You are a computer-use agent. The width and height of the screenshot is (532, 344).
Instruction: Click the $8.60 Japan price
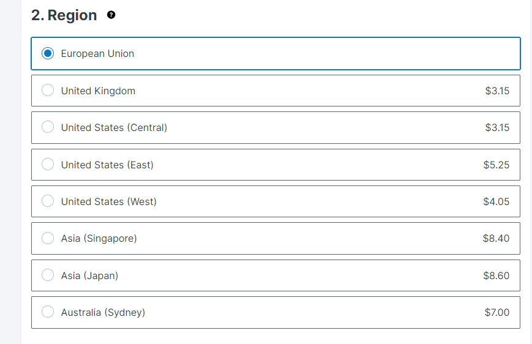tap(496, 275)
